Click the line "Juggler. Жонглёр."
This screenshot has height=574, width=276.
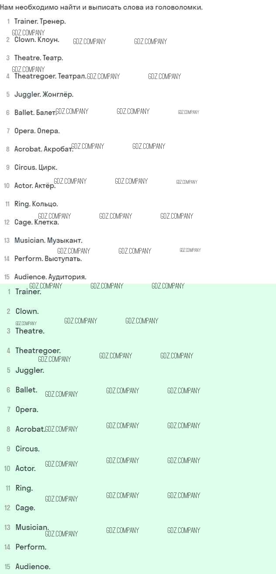click(x=44, y=94)
